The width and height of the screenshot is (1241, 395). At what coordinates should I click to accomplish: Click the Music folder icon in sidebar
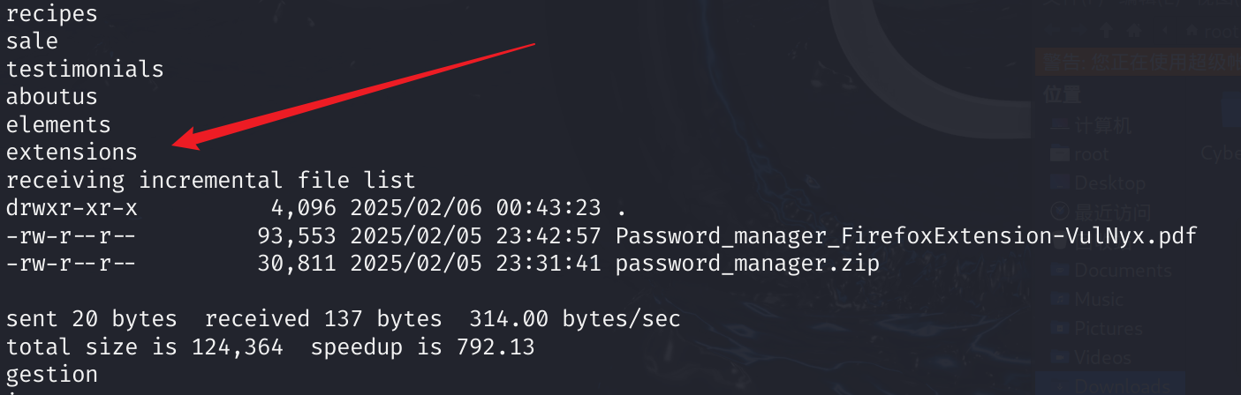click(1059, 300)
